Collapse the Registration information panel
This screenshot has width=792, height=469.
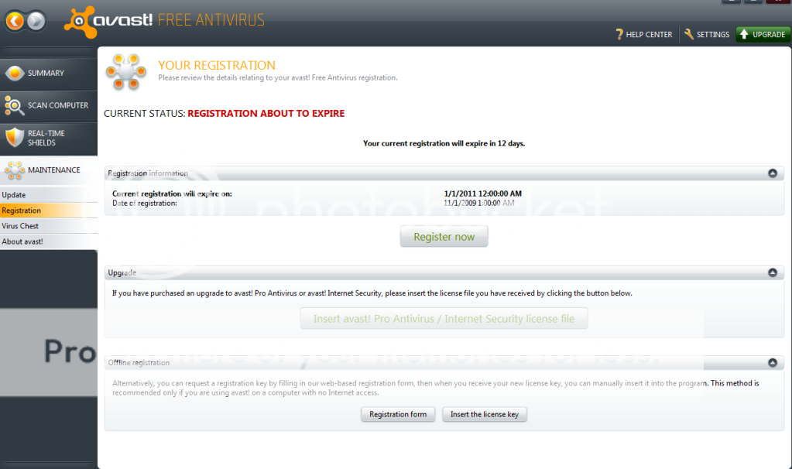point(773,173)
